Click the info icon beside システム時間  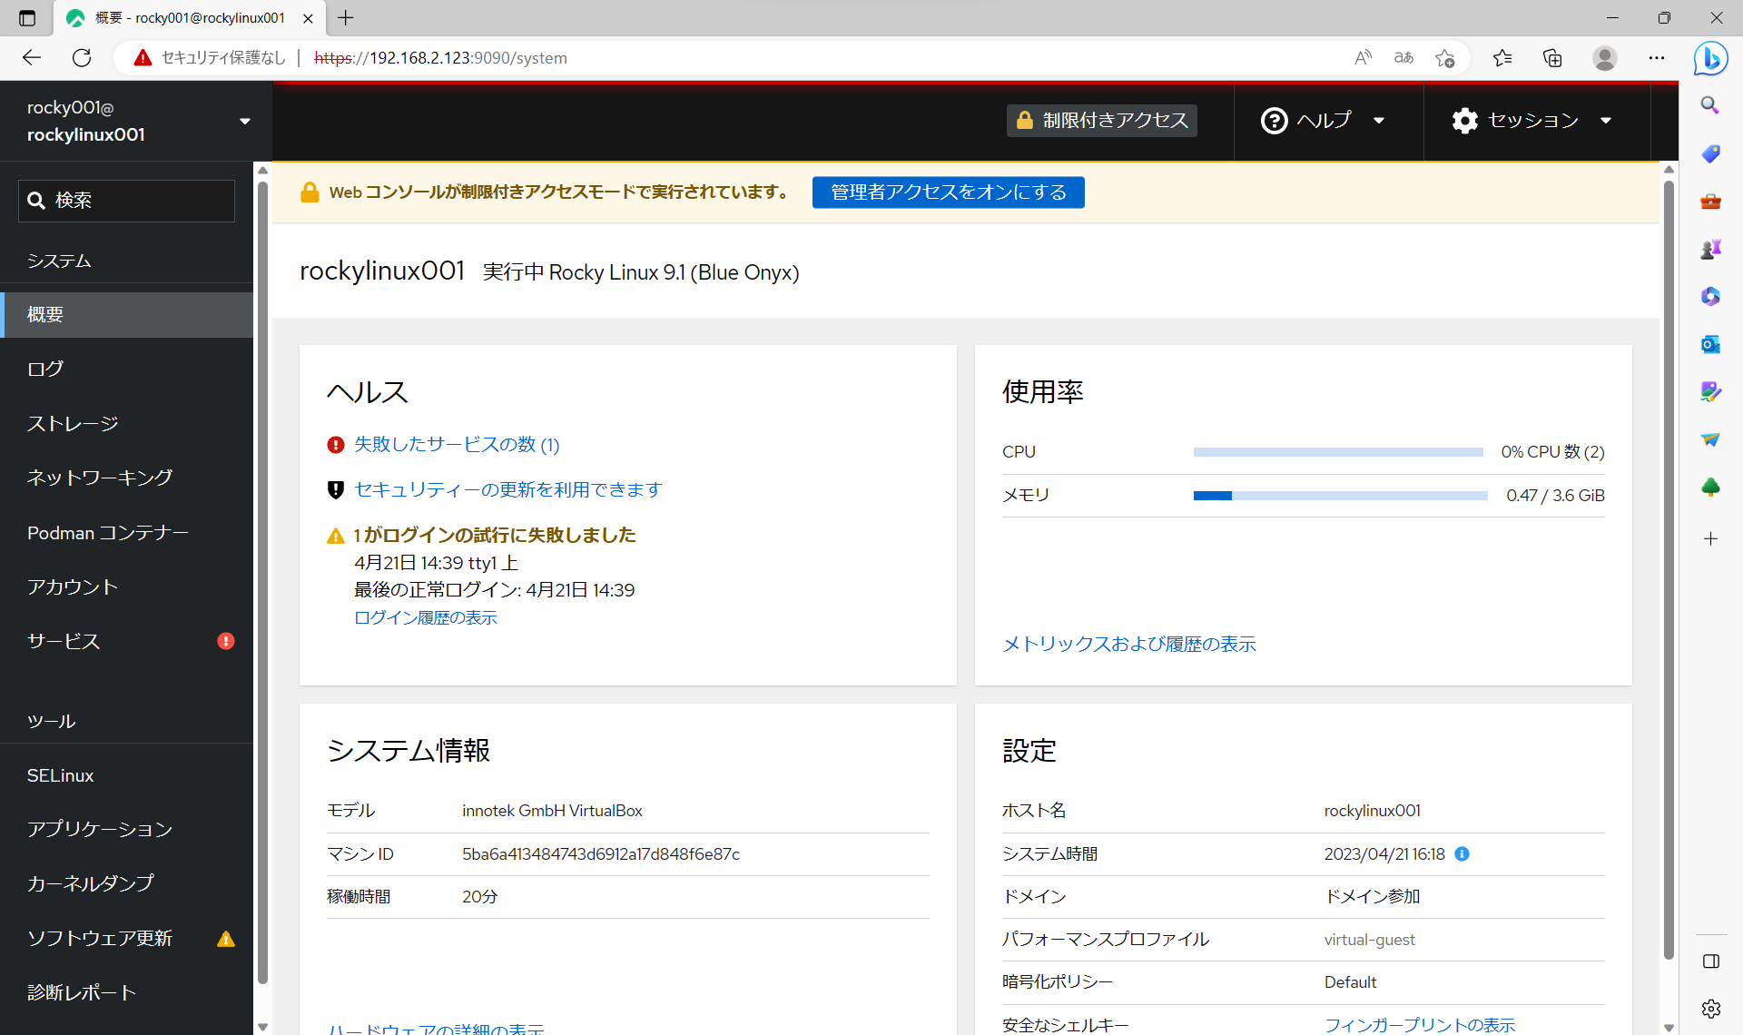point(1462,853)
